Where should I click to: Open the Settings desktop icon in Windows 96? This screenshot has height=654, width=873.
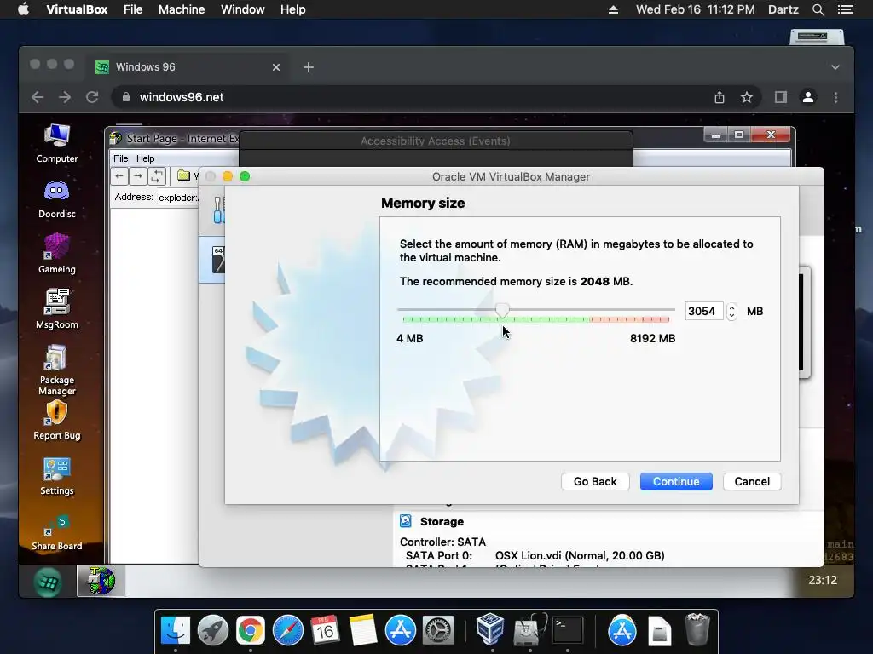point(57,477)
